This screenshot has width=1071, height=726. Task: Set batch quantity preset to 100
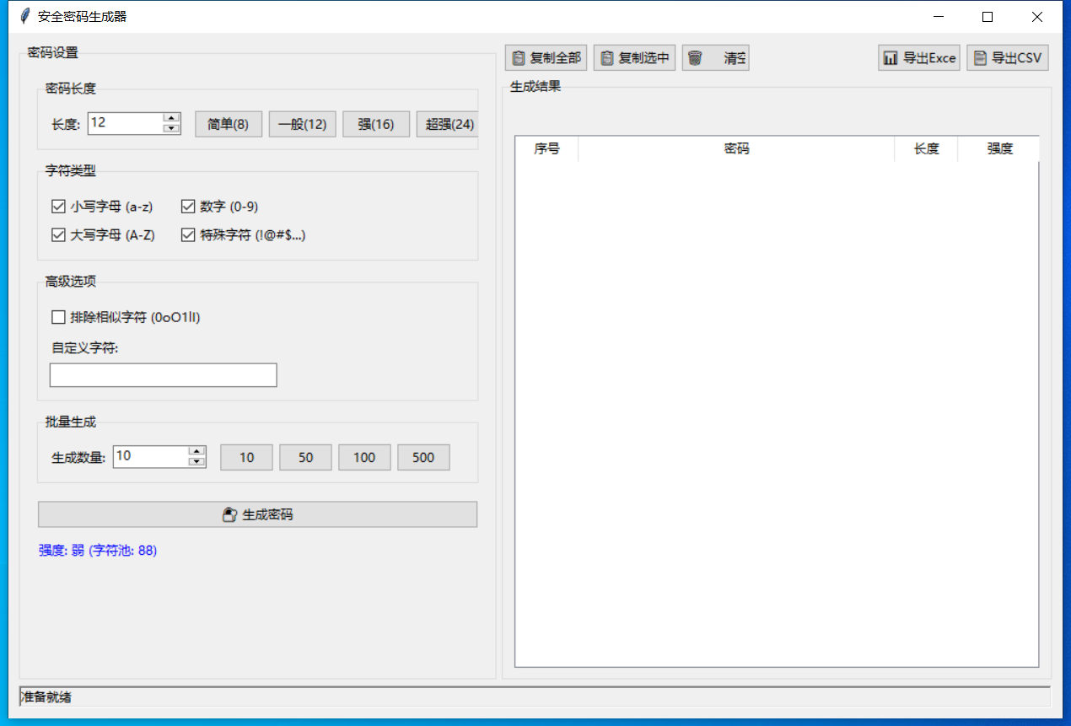tap(364, 457)
